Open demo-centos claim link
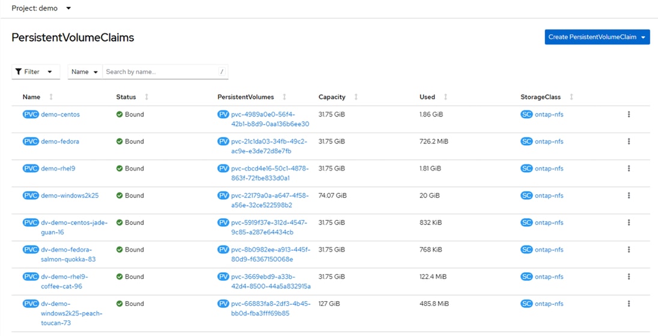658x336 pixels. tap(61, 115)
